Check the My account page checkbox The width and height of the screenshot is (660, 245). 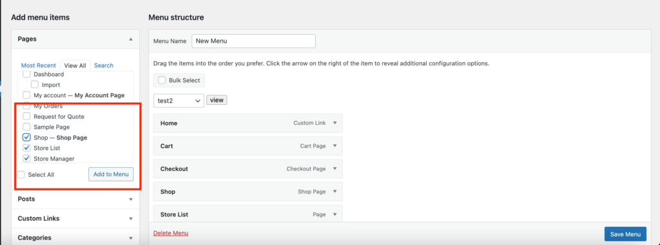pos(26,95)
